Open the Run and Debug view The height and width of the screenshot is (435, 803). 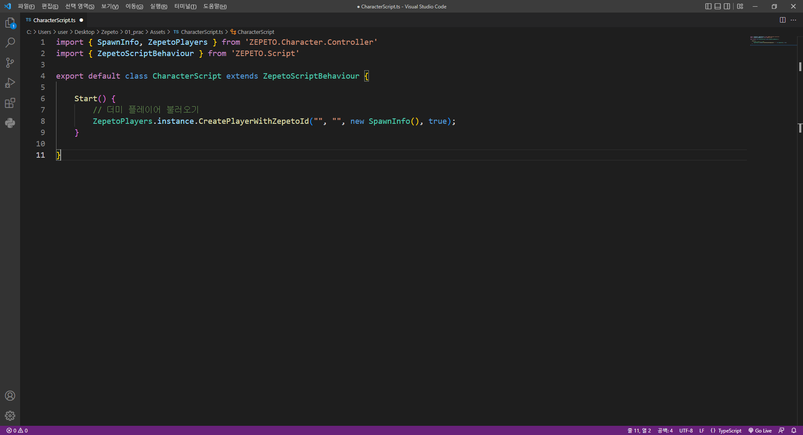click(x=10, y=83)
